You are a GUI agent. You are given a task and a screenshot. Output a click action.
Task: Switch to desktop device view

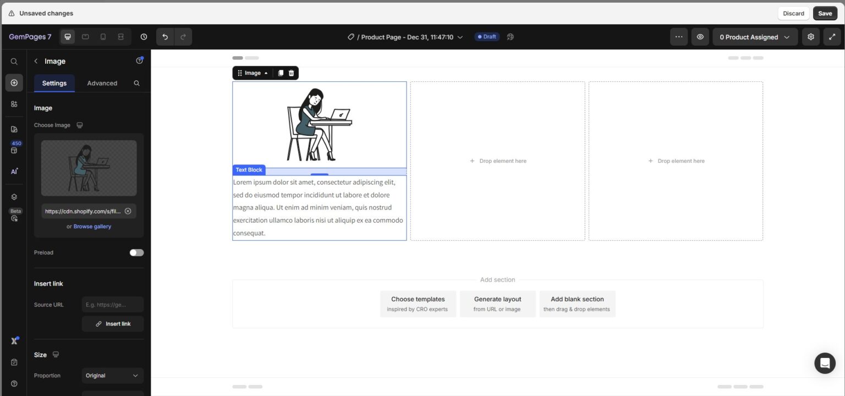click(x=68, y=37)
